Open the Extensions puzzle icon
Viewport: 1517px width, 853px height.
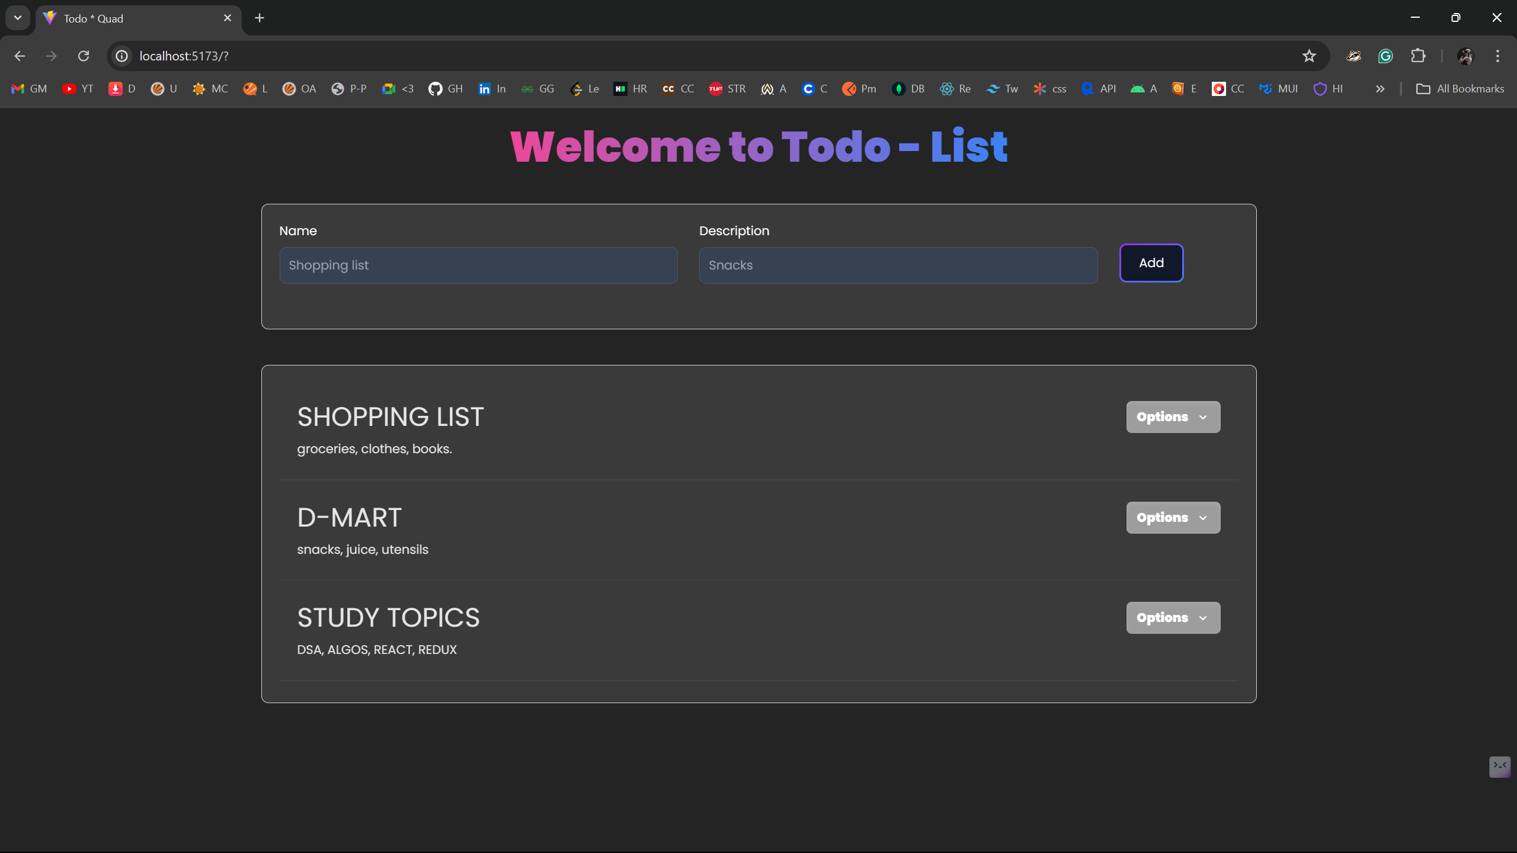(1418, 56)
